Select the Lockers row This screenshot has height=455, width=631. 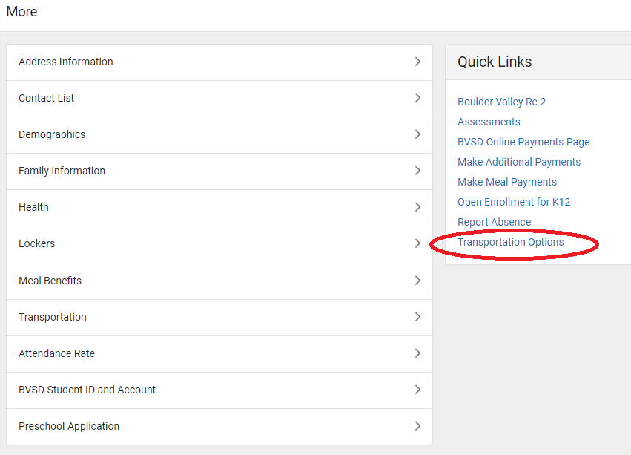click(219, 243)
